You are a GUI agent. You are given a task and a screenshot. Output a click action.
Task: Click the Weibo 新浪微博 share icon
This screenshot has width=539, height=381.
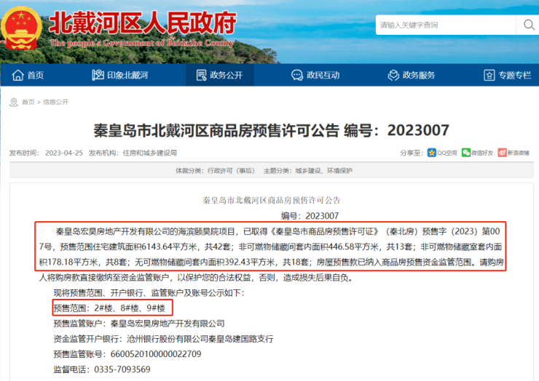503,153
